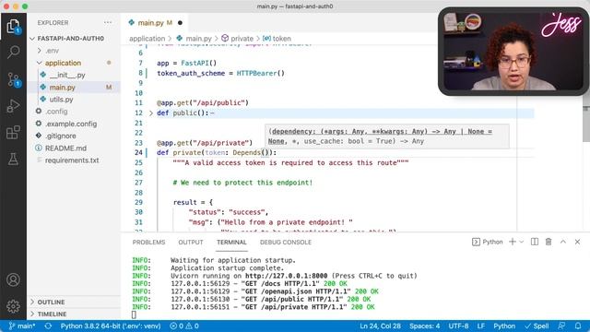Split the terminal panel
The width and height of the screenshot is (590, 332).
click(535, 242)
